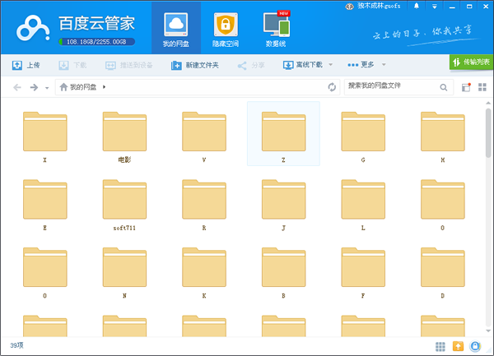Click the forward navigation arrow

click(35, 86)
